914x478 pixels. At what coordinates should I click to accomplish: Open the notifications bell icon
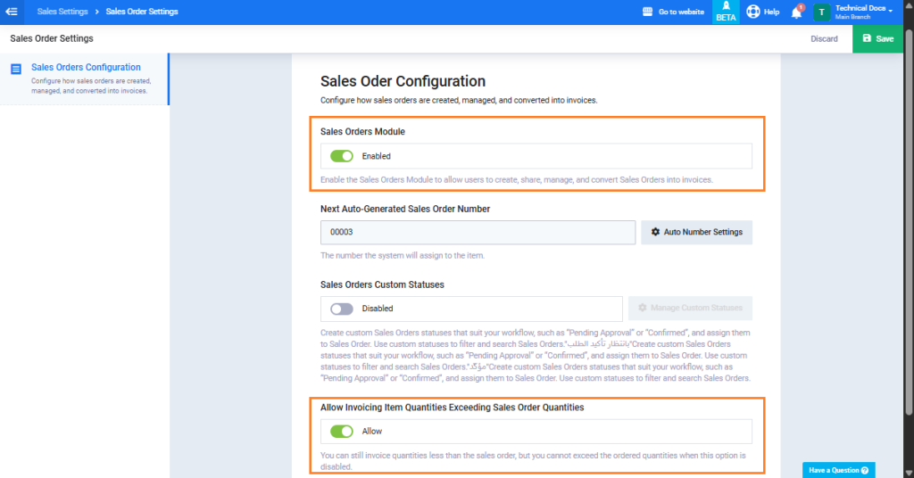(x=796, y=12)
